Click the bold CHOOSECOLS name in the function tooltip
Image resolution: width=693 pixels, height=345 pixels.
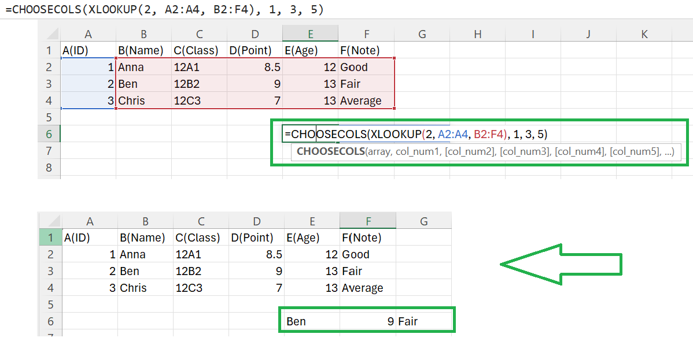pyautogui.click(x=330, y=152)
